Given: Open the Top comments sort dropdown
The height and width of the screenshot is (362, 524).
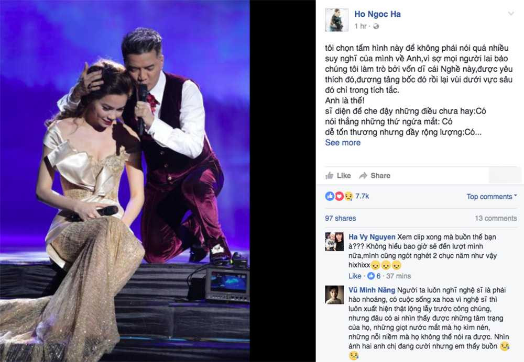Looking at the screenshot, I should point(492,197).
